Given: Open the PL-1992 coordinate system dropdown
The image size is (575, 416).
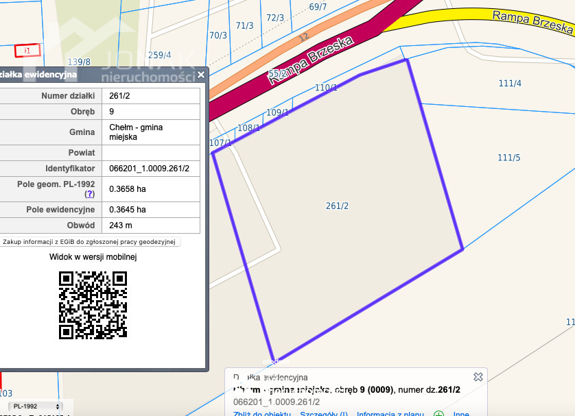Looking at the screenshot, I should click(34, 406).
